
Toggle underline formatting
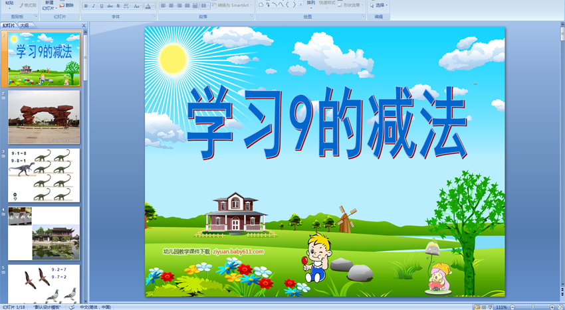(102, 6)
